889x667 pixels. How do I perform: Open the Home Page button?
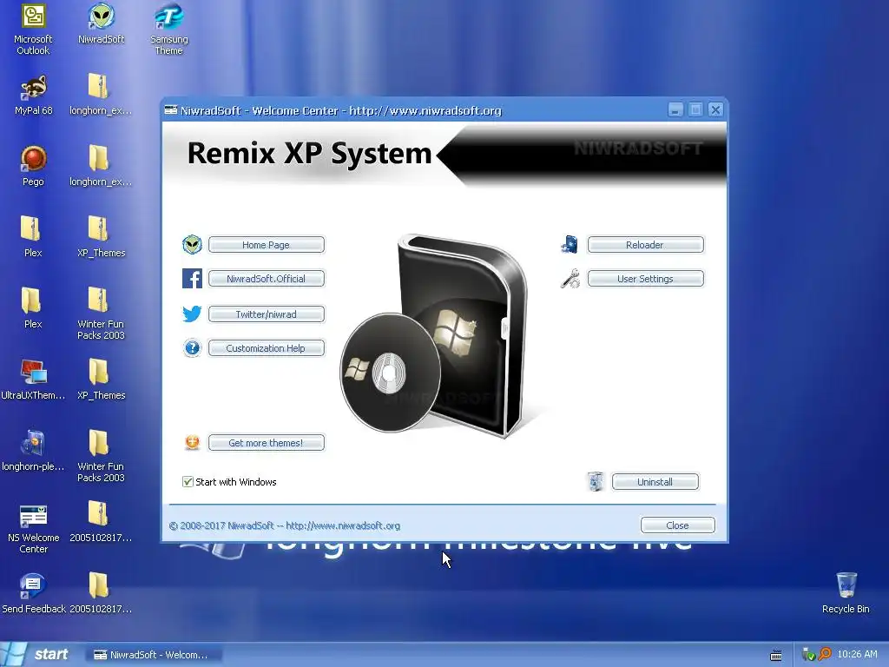point(267,244)
